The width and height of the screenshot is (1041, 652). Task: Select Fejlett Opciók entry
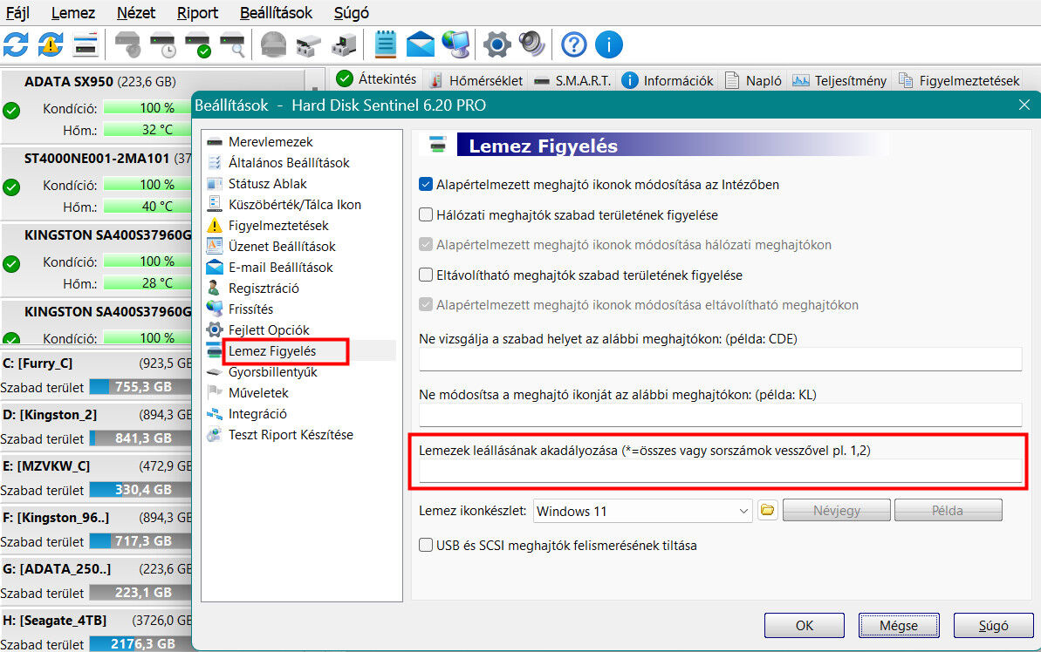(x=269, y=329)
